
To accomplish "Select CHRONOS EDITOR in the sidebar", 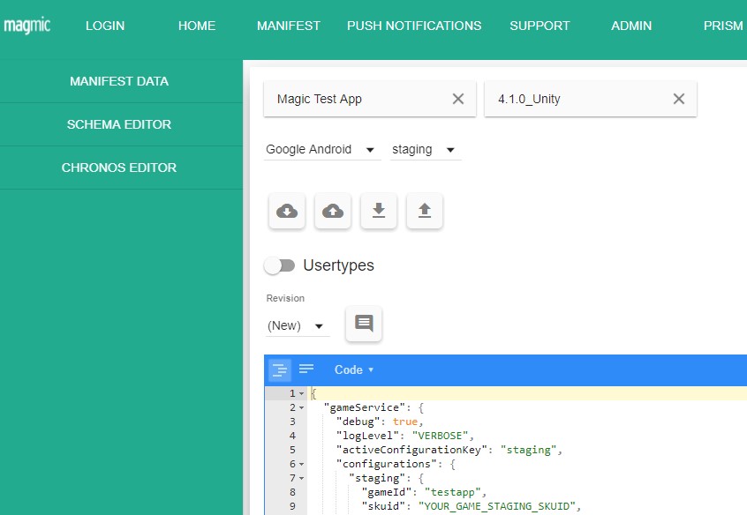I will click(x=119, y=168).
